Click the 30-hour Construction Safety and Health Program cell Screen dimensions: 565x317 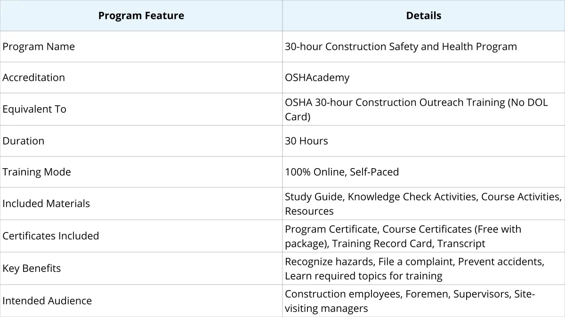(x=424, y=46)
